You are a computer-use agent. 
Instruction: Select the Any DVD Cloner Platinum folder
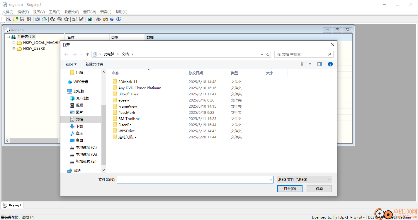click(137, 88)
